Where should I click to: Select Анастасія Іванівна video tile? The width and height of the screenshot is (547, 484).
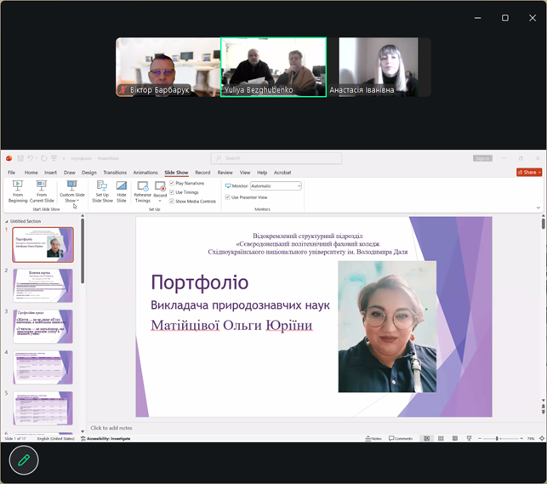coord(379,67)
